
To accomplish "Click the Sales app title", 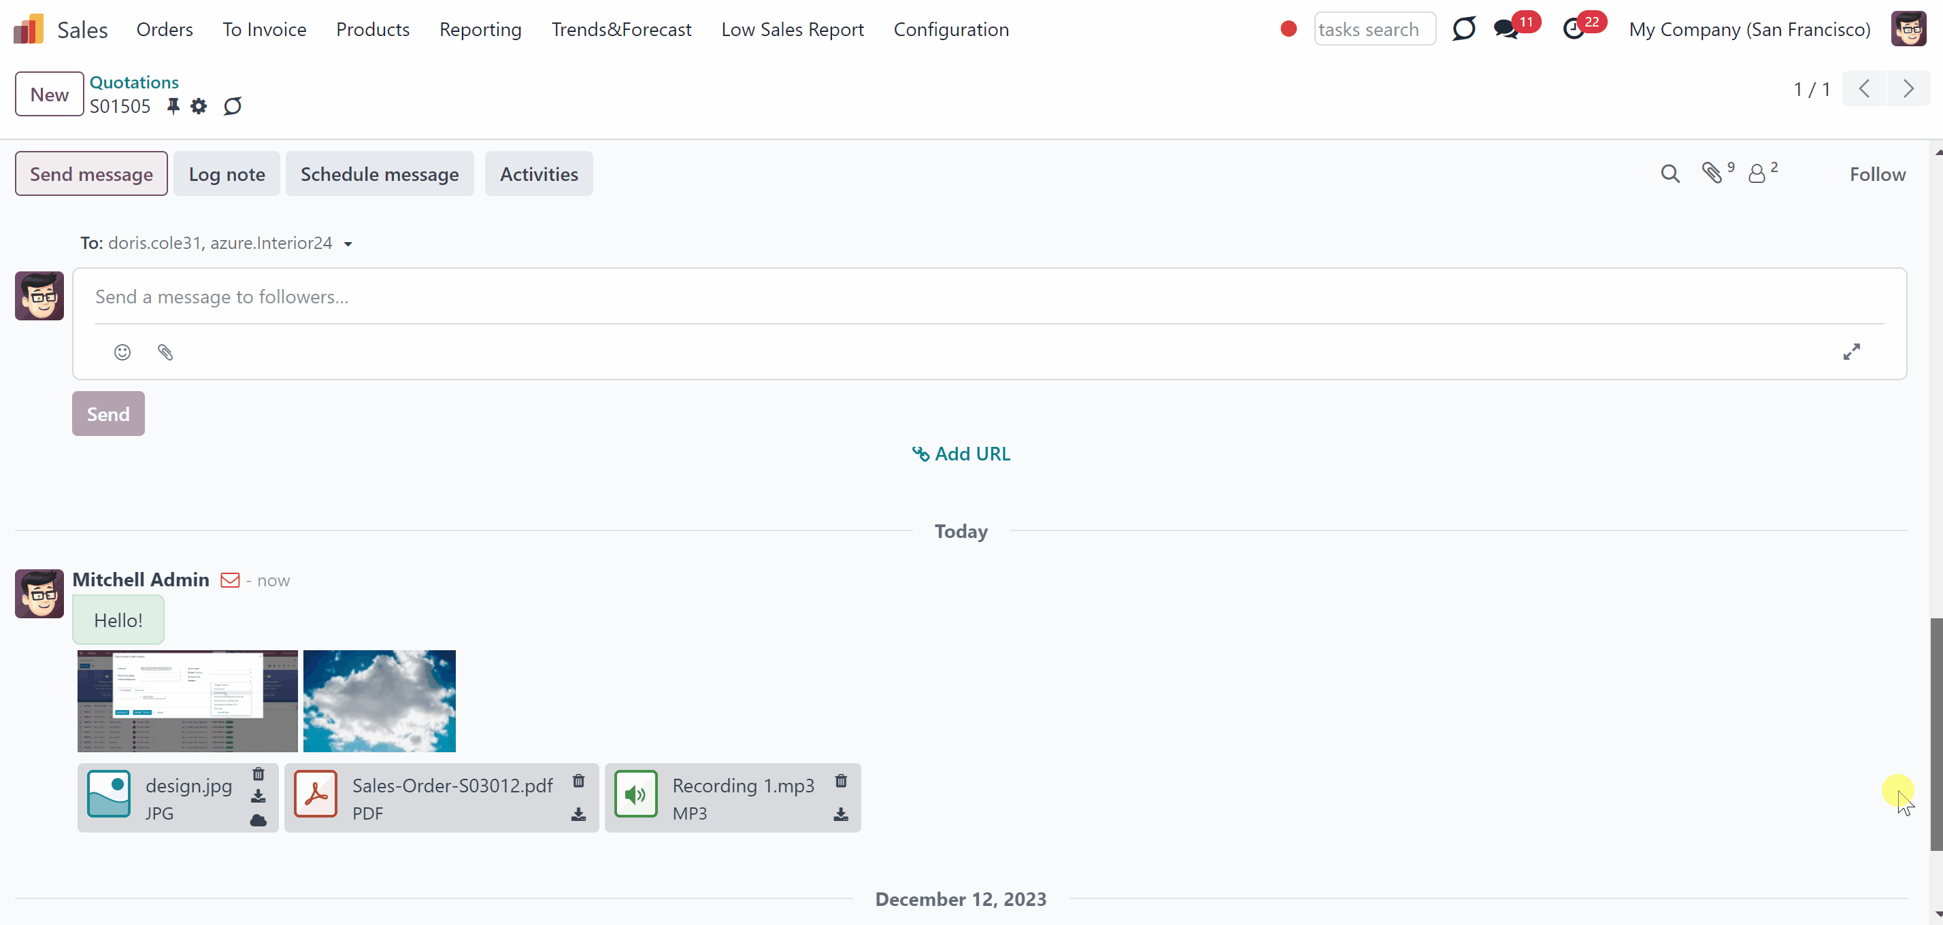I will [x=82, y=30].
